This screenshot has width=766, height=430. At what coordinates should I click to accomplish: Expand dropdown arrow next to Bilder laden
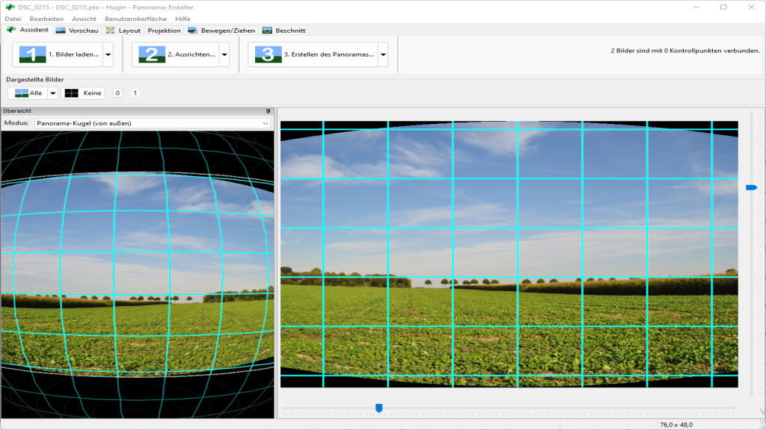tap(108, 54)
